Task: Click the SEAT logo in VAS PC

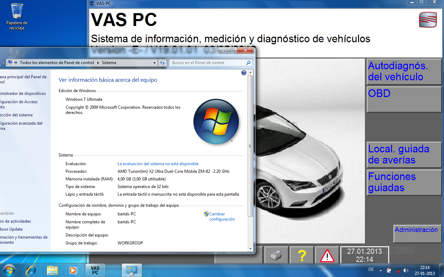Action: 428,20
